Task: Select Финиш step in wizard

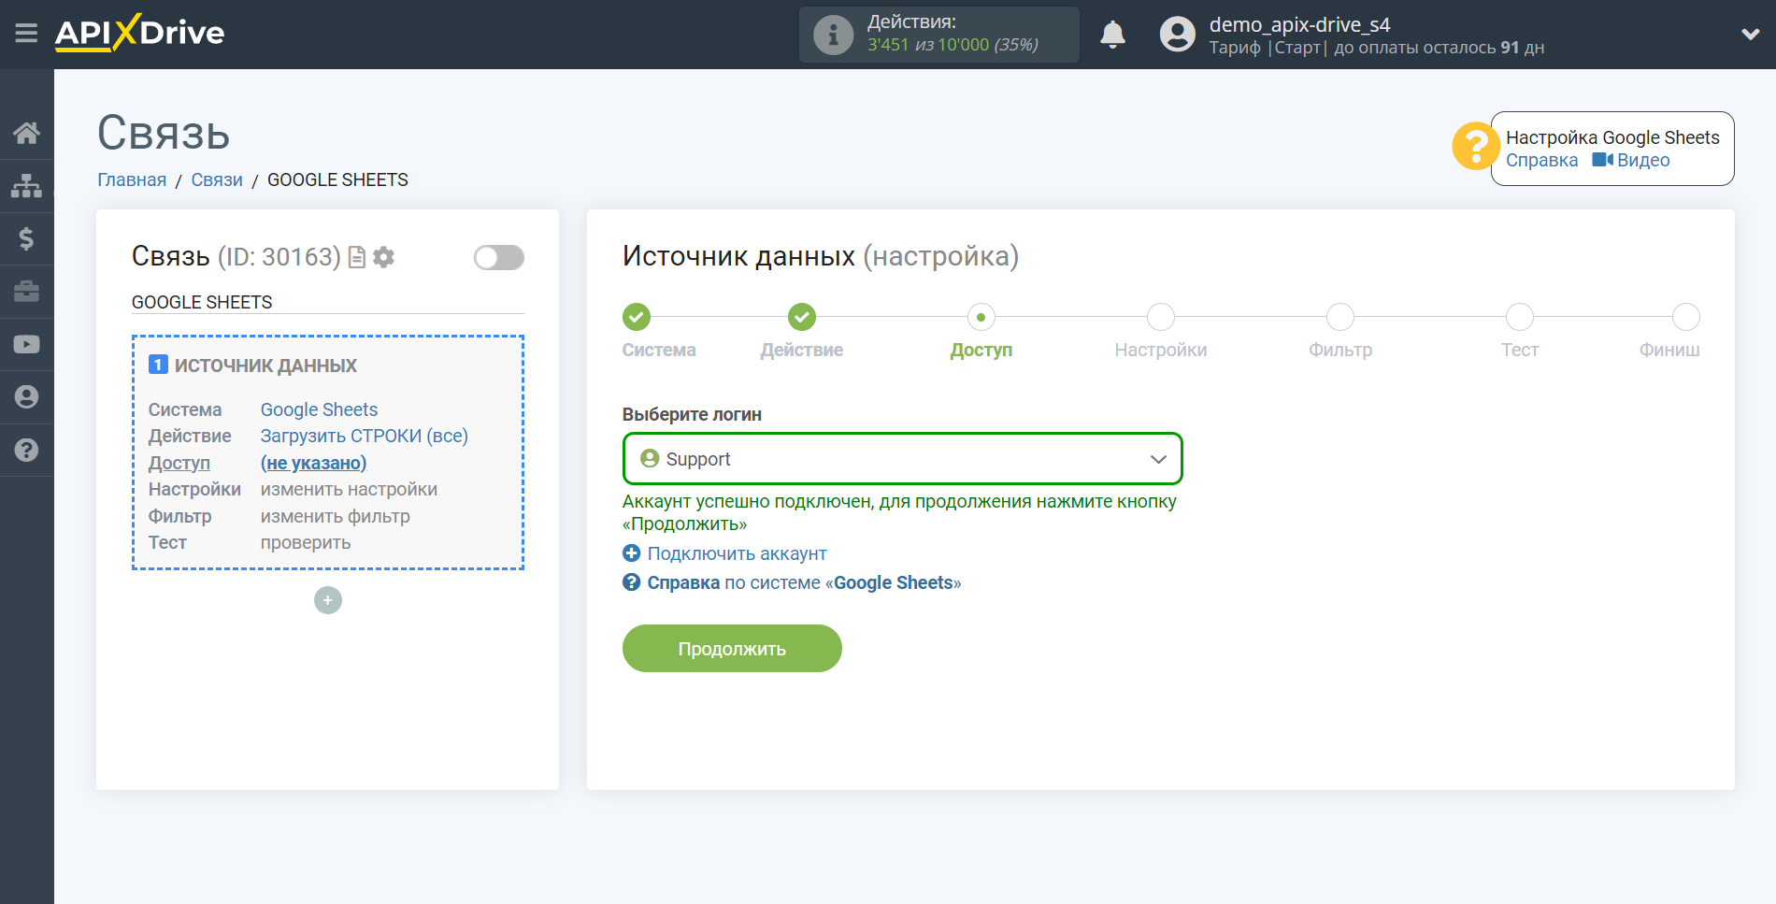Action: pyautogui.click(x=1685, y=317)
